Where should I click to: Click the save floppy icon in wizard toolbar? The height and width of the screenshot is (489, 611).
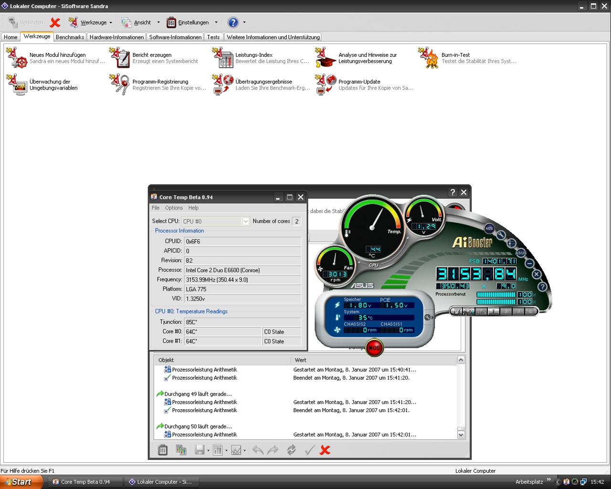click(x=200, y=450)
